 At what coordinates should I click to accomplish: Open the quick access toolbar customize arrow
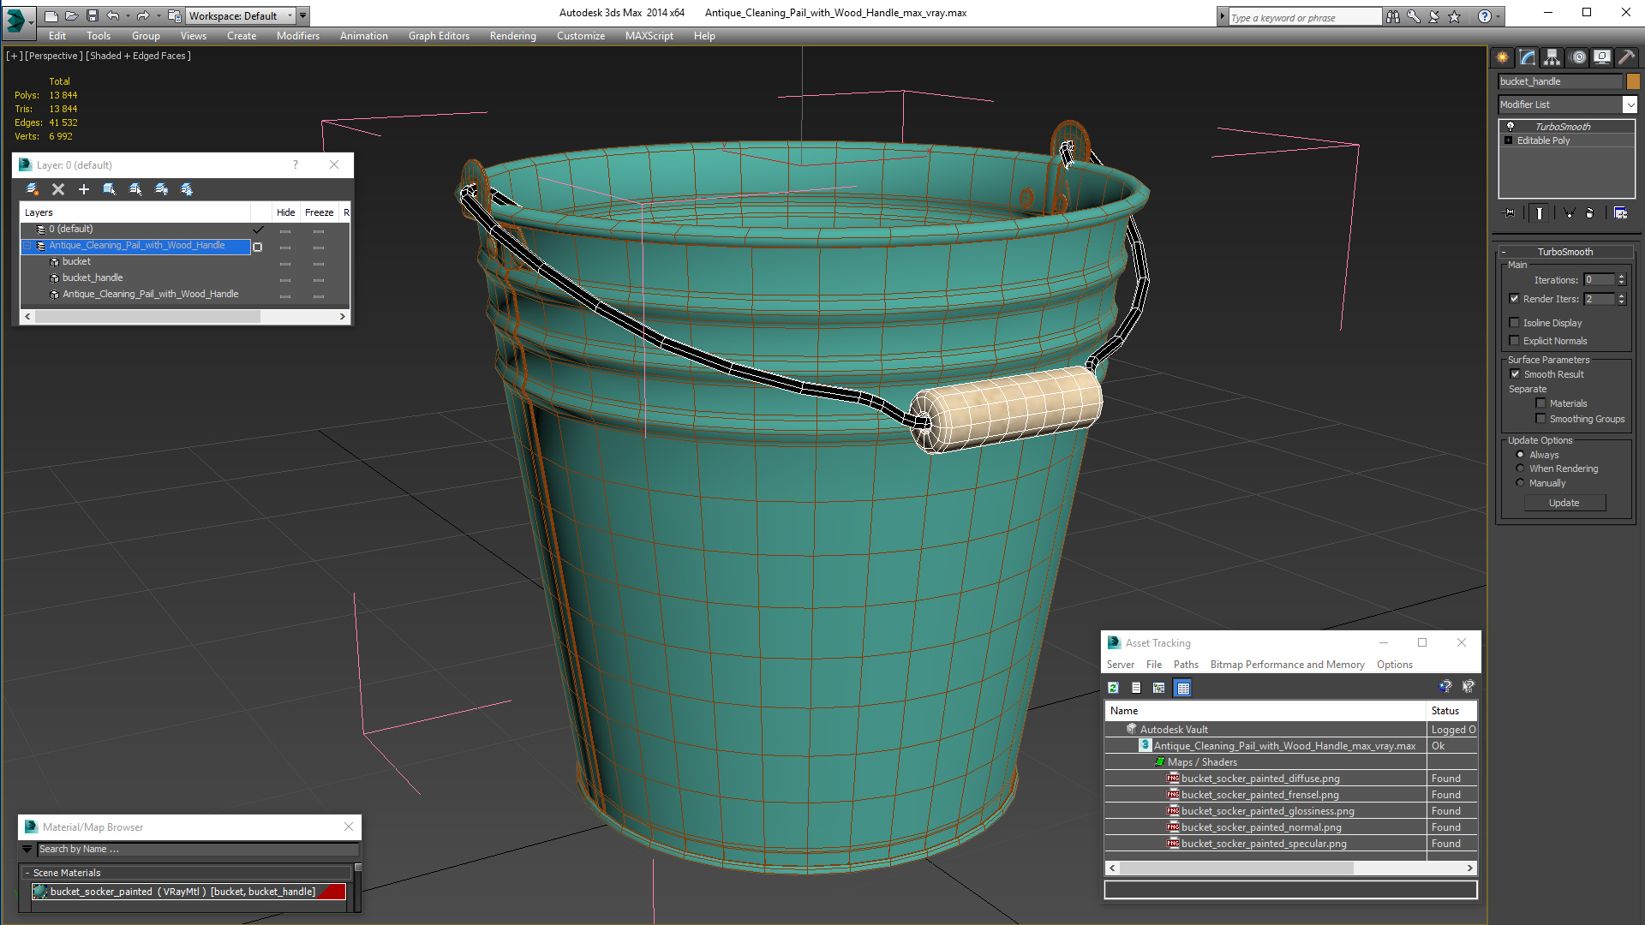point(303,15)
